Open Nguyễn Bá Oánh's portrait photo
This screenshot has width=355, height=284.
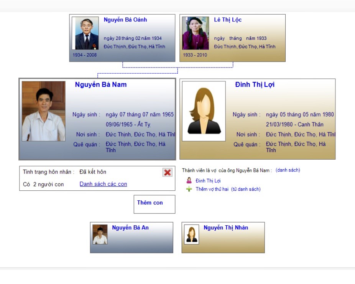click(85, 33)
